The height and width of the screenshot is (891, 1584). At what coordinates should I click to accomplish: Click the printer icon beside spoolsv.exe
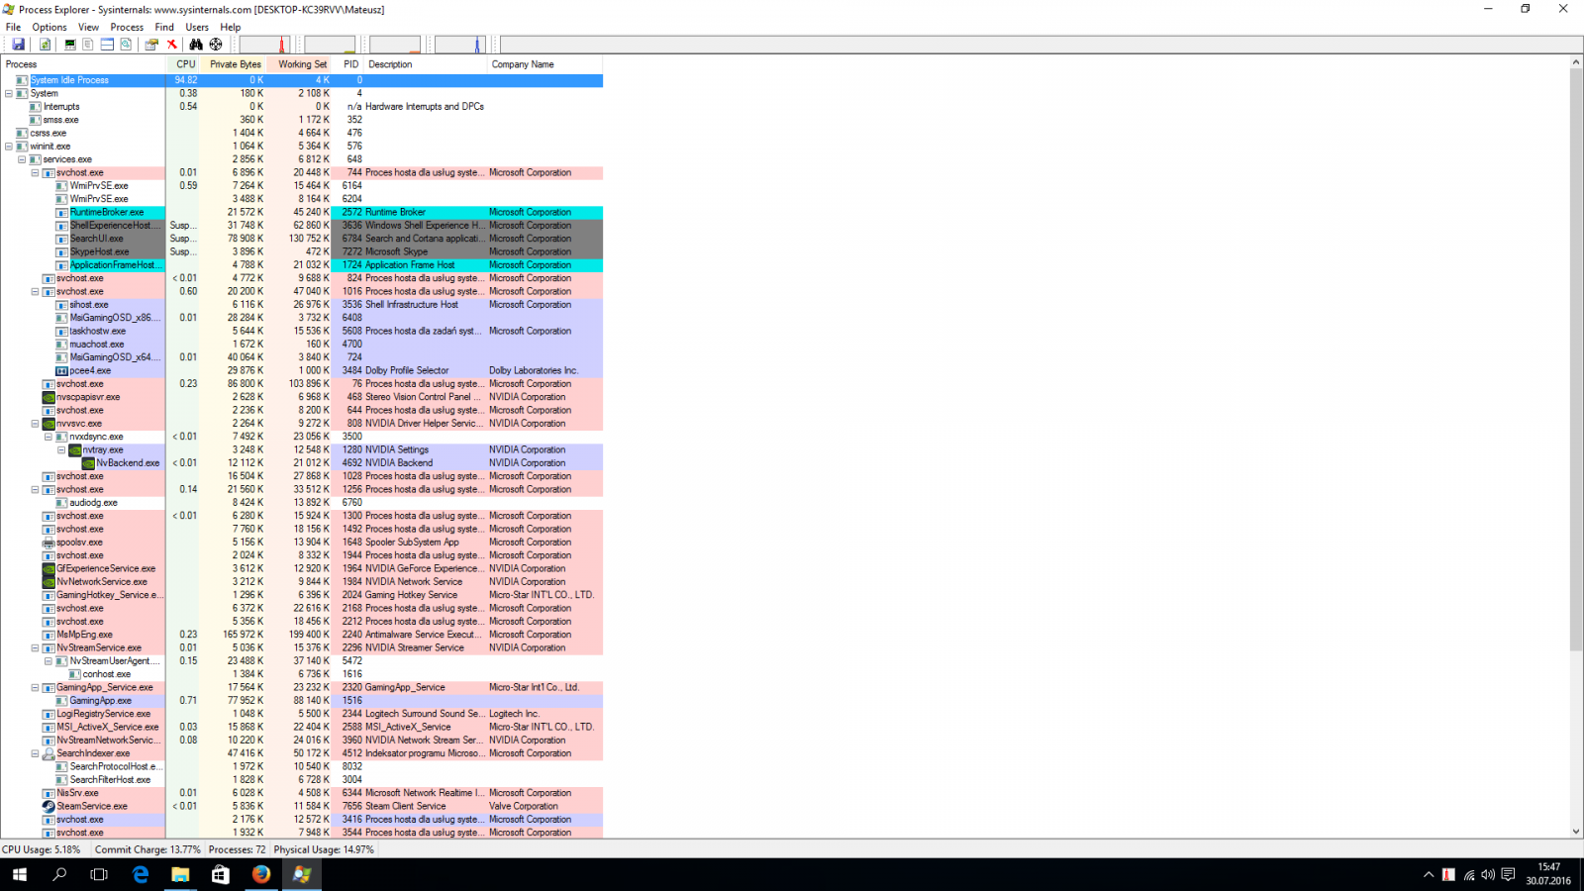(49, 543)
